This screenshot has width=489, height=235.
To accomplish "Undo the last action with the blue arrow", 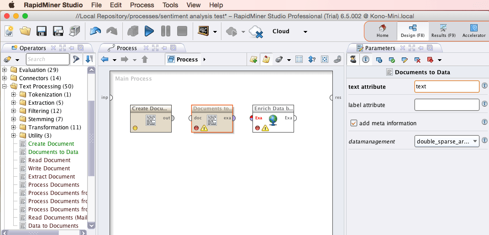I will click(x=95, y=31).
